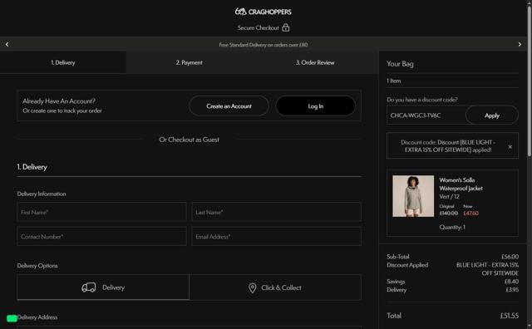
Task: Open the Women's Solla jacket thumbnail
Action: (413, 196)
